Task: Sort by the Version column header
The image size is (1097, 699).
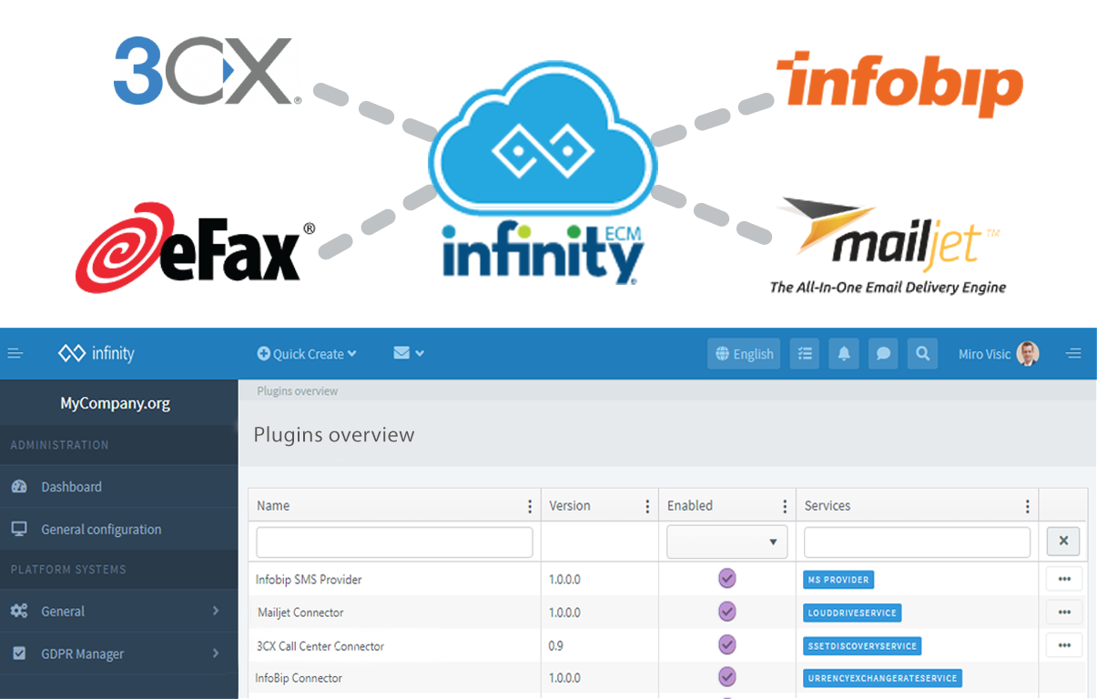Action: 570,505
